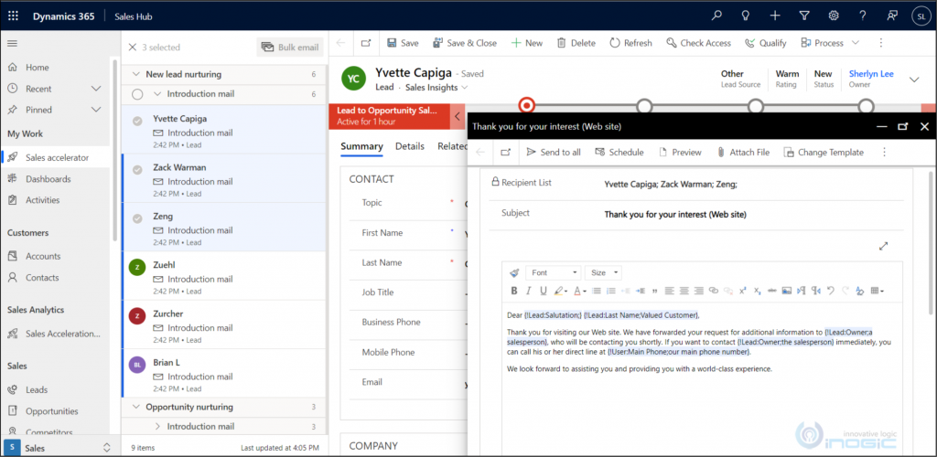Switch area using Sales switcher
The width and height of the screenshot is (937, 457).
[57, 448]
